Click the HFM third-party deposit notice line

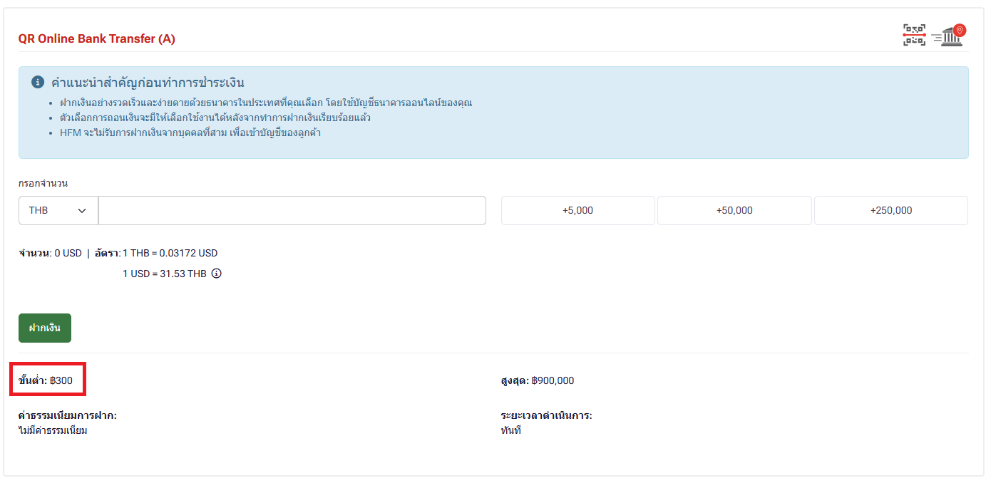click(x=190, y=133)
